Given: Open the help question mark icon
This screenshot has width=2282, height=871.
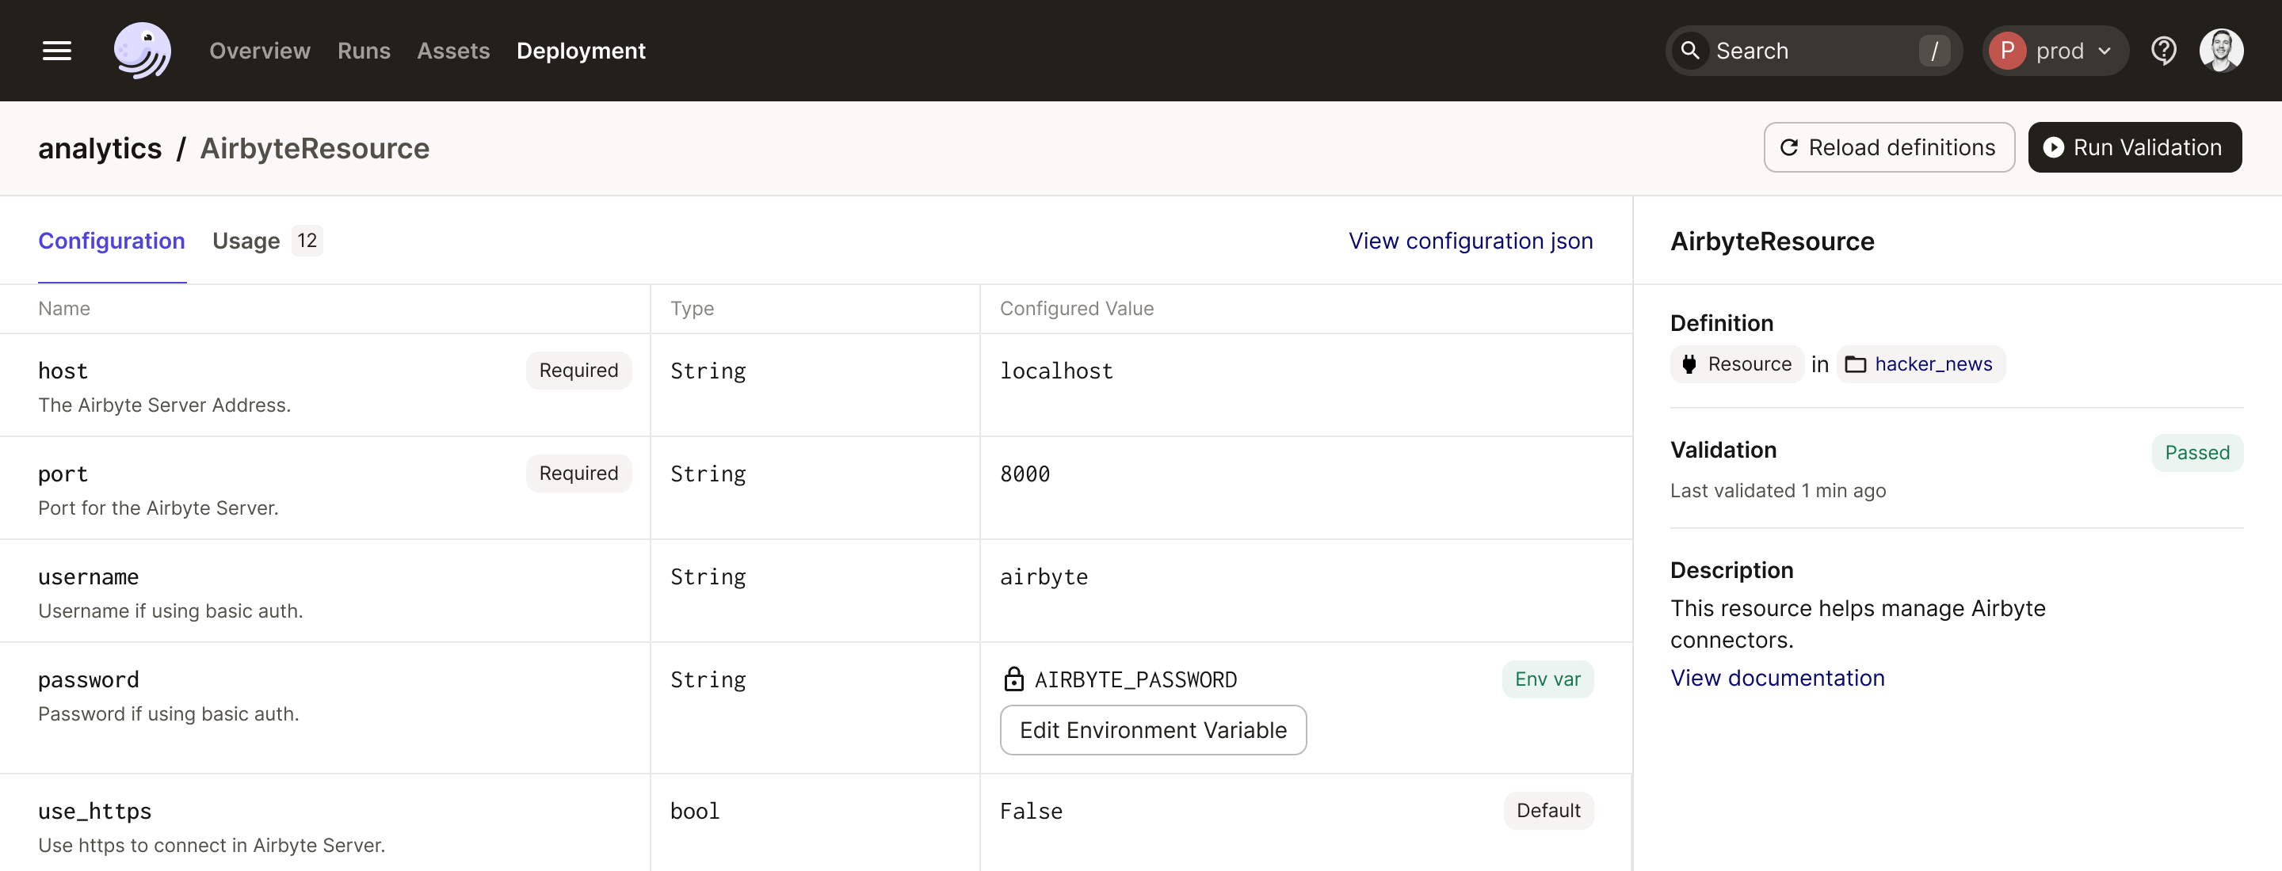Looking at the screenshot, I should (2163, 51).
